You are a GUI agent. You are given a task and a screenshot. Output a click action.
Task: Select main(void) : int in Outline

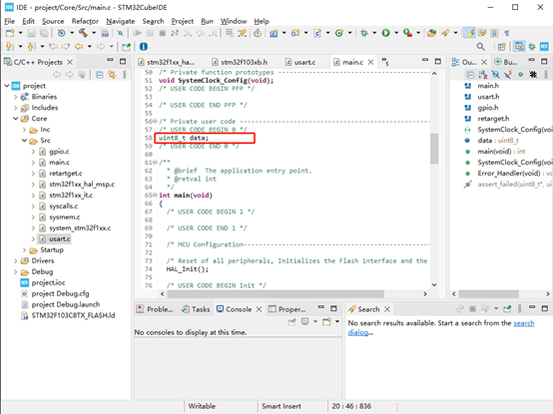pyautogui.click(x=501, y=152)
